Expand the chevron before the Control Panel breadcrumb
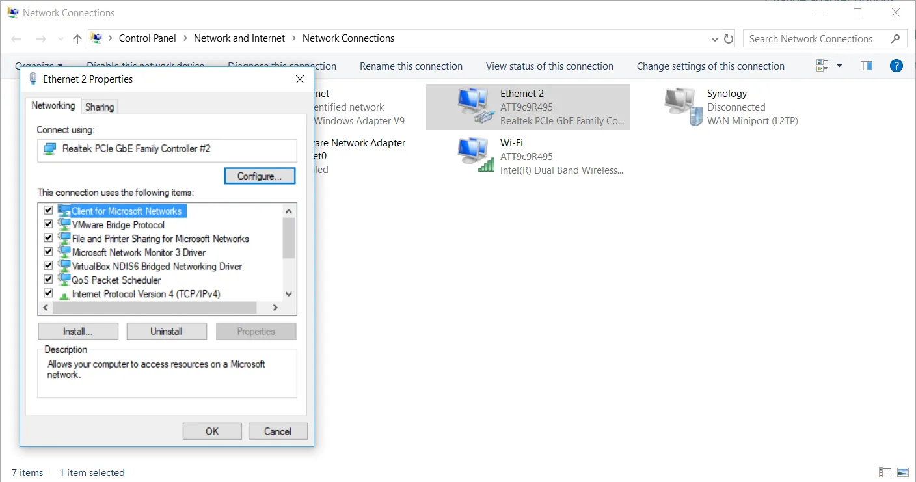Screen dimensions: 916x482 pyautogui.click(x=111, y=38)
